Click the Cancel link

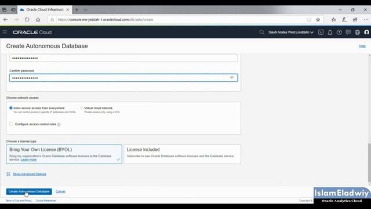click(x=60, y=192)
